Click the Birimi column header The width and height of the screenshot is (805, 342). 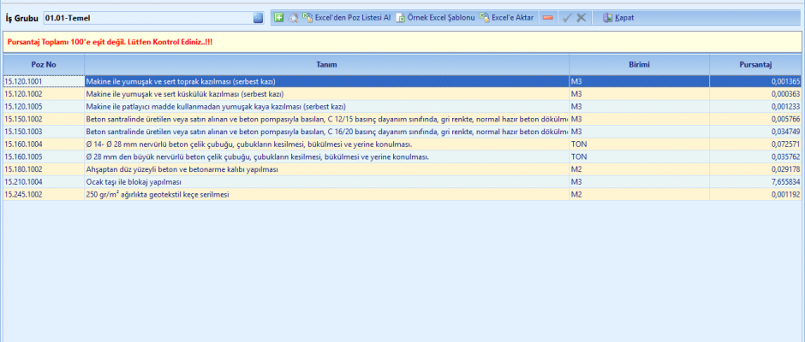point(639,64)
